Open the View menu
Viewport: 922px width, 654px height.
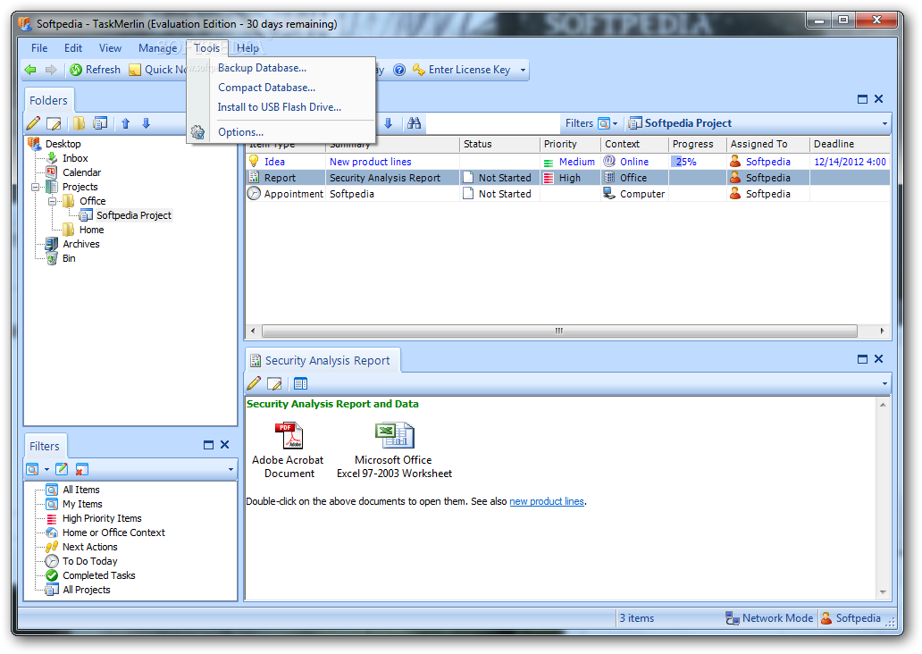110,48
